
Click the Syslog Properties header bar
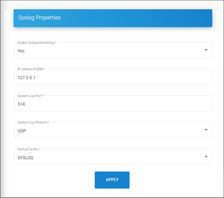click(x=113, y=18)
